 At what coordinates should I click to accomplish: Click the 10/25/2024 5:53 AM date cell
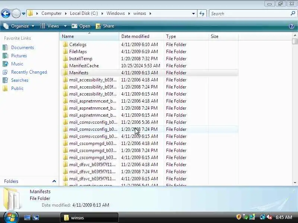141,66
